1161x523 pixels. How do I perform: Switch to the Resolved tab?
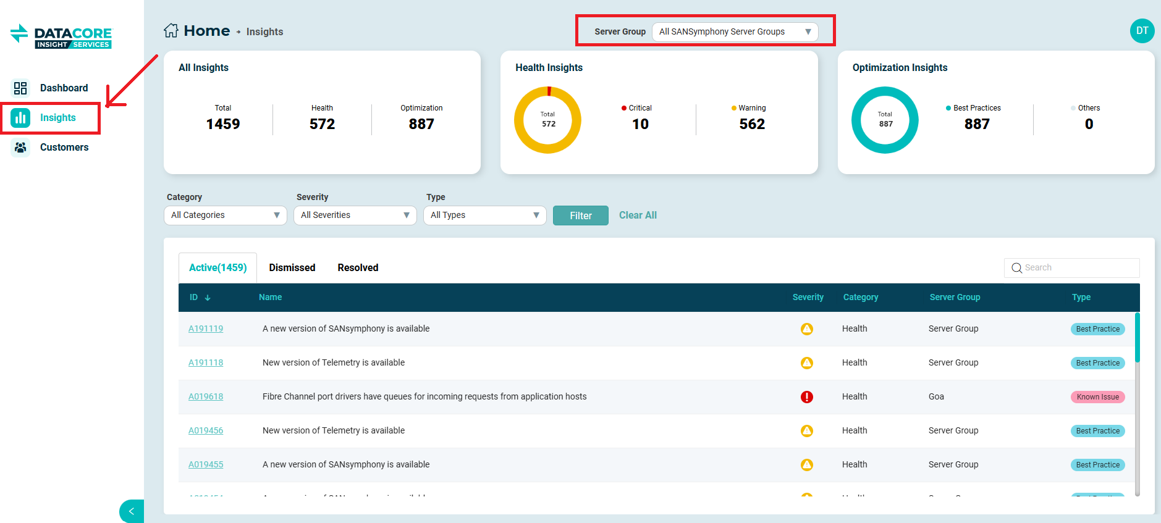point(358,267)
